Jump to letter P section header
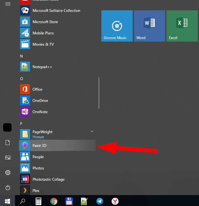The height and width of the screenshot is (206, 199). tap(21, 123)
